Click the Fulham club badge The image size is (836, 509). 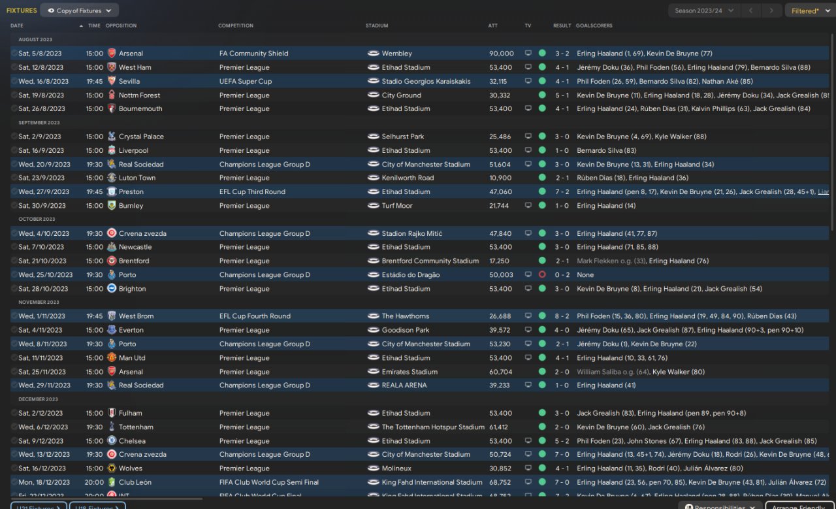coord(112,413)
